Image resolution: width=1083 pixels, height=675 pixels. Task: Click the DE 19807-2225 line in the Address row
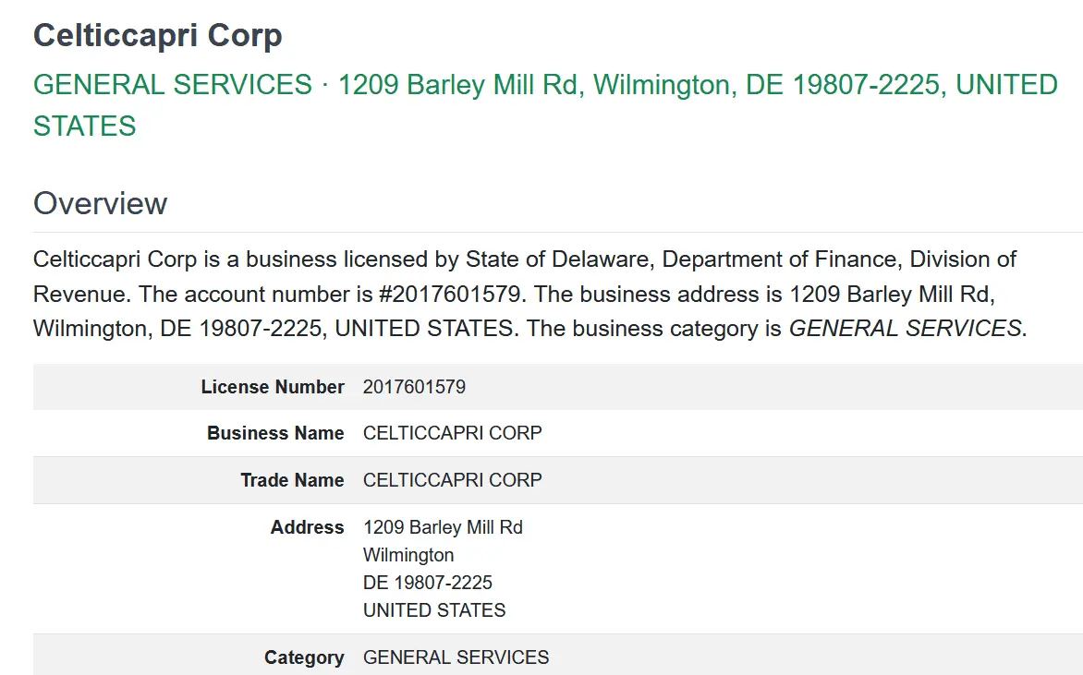click(428, 583)
